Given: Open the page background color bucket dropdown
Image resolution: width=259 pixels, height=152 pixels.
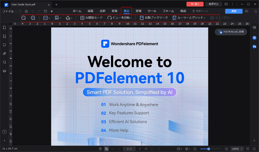Looking at the screenshot, I should point(69,18).
